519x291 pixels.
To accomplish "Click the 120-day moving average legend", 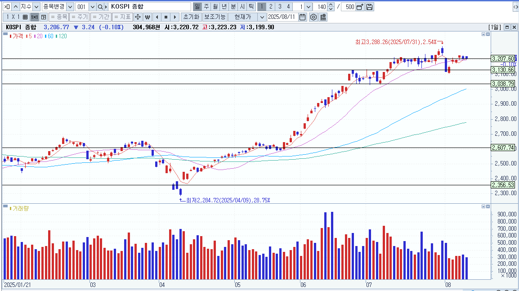I will 61,36.
